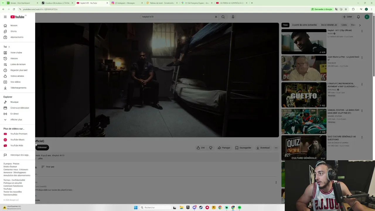
Task: Open Votre chaîne in the sidebar
Action: (16, 53)
